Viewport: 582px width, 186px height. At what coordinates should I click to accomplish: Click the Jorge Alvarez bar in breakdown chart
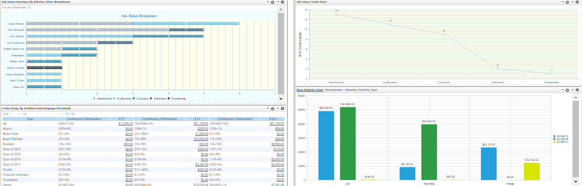pyautogui.click(x=133, y=23)
